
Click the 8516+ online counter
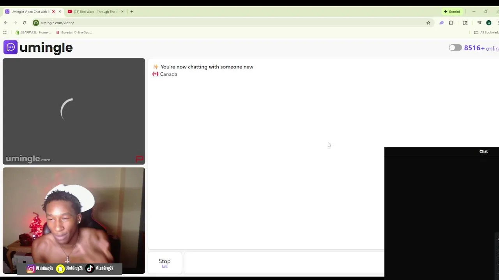[x=481, y=48]
